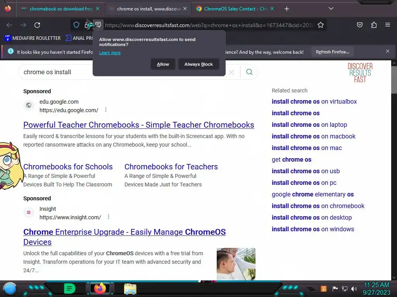Image resolution: width=397 pixels, height=297 pixels.
Task: Save page to Pocket
Action: [359, 25]
